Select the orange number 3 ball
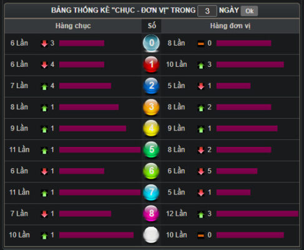The width and height of the screenshot is (304, 250). 151,107
